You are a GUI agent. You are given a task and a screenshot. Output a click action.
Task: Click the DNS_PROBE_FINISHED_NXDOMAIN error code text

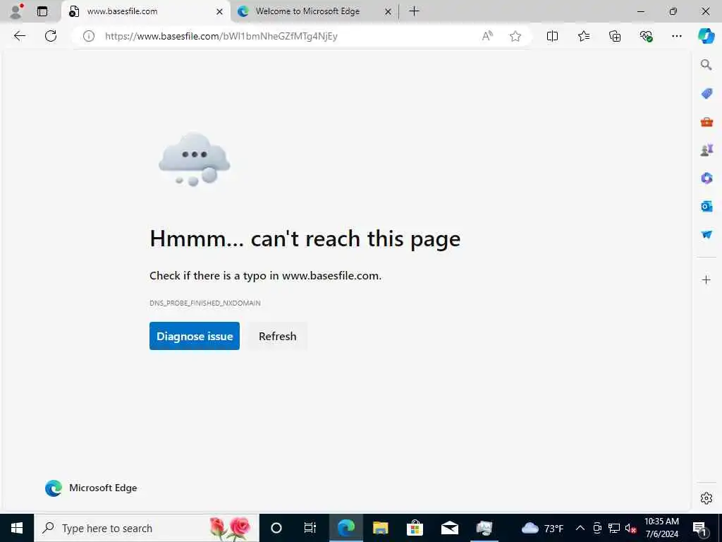205,303
